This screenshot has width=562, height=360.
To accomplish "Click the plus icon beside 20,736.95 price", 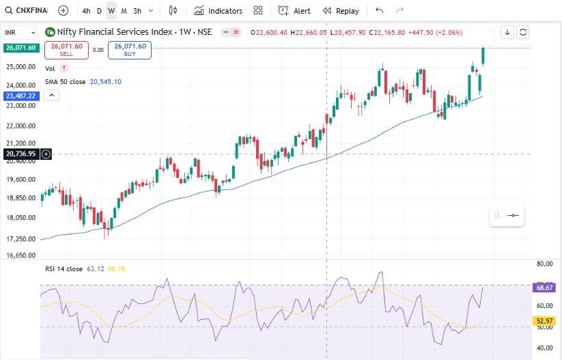I will (x=46, y=154).
